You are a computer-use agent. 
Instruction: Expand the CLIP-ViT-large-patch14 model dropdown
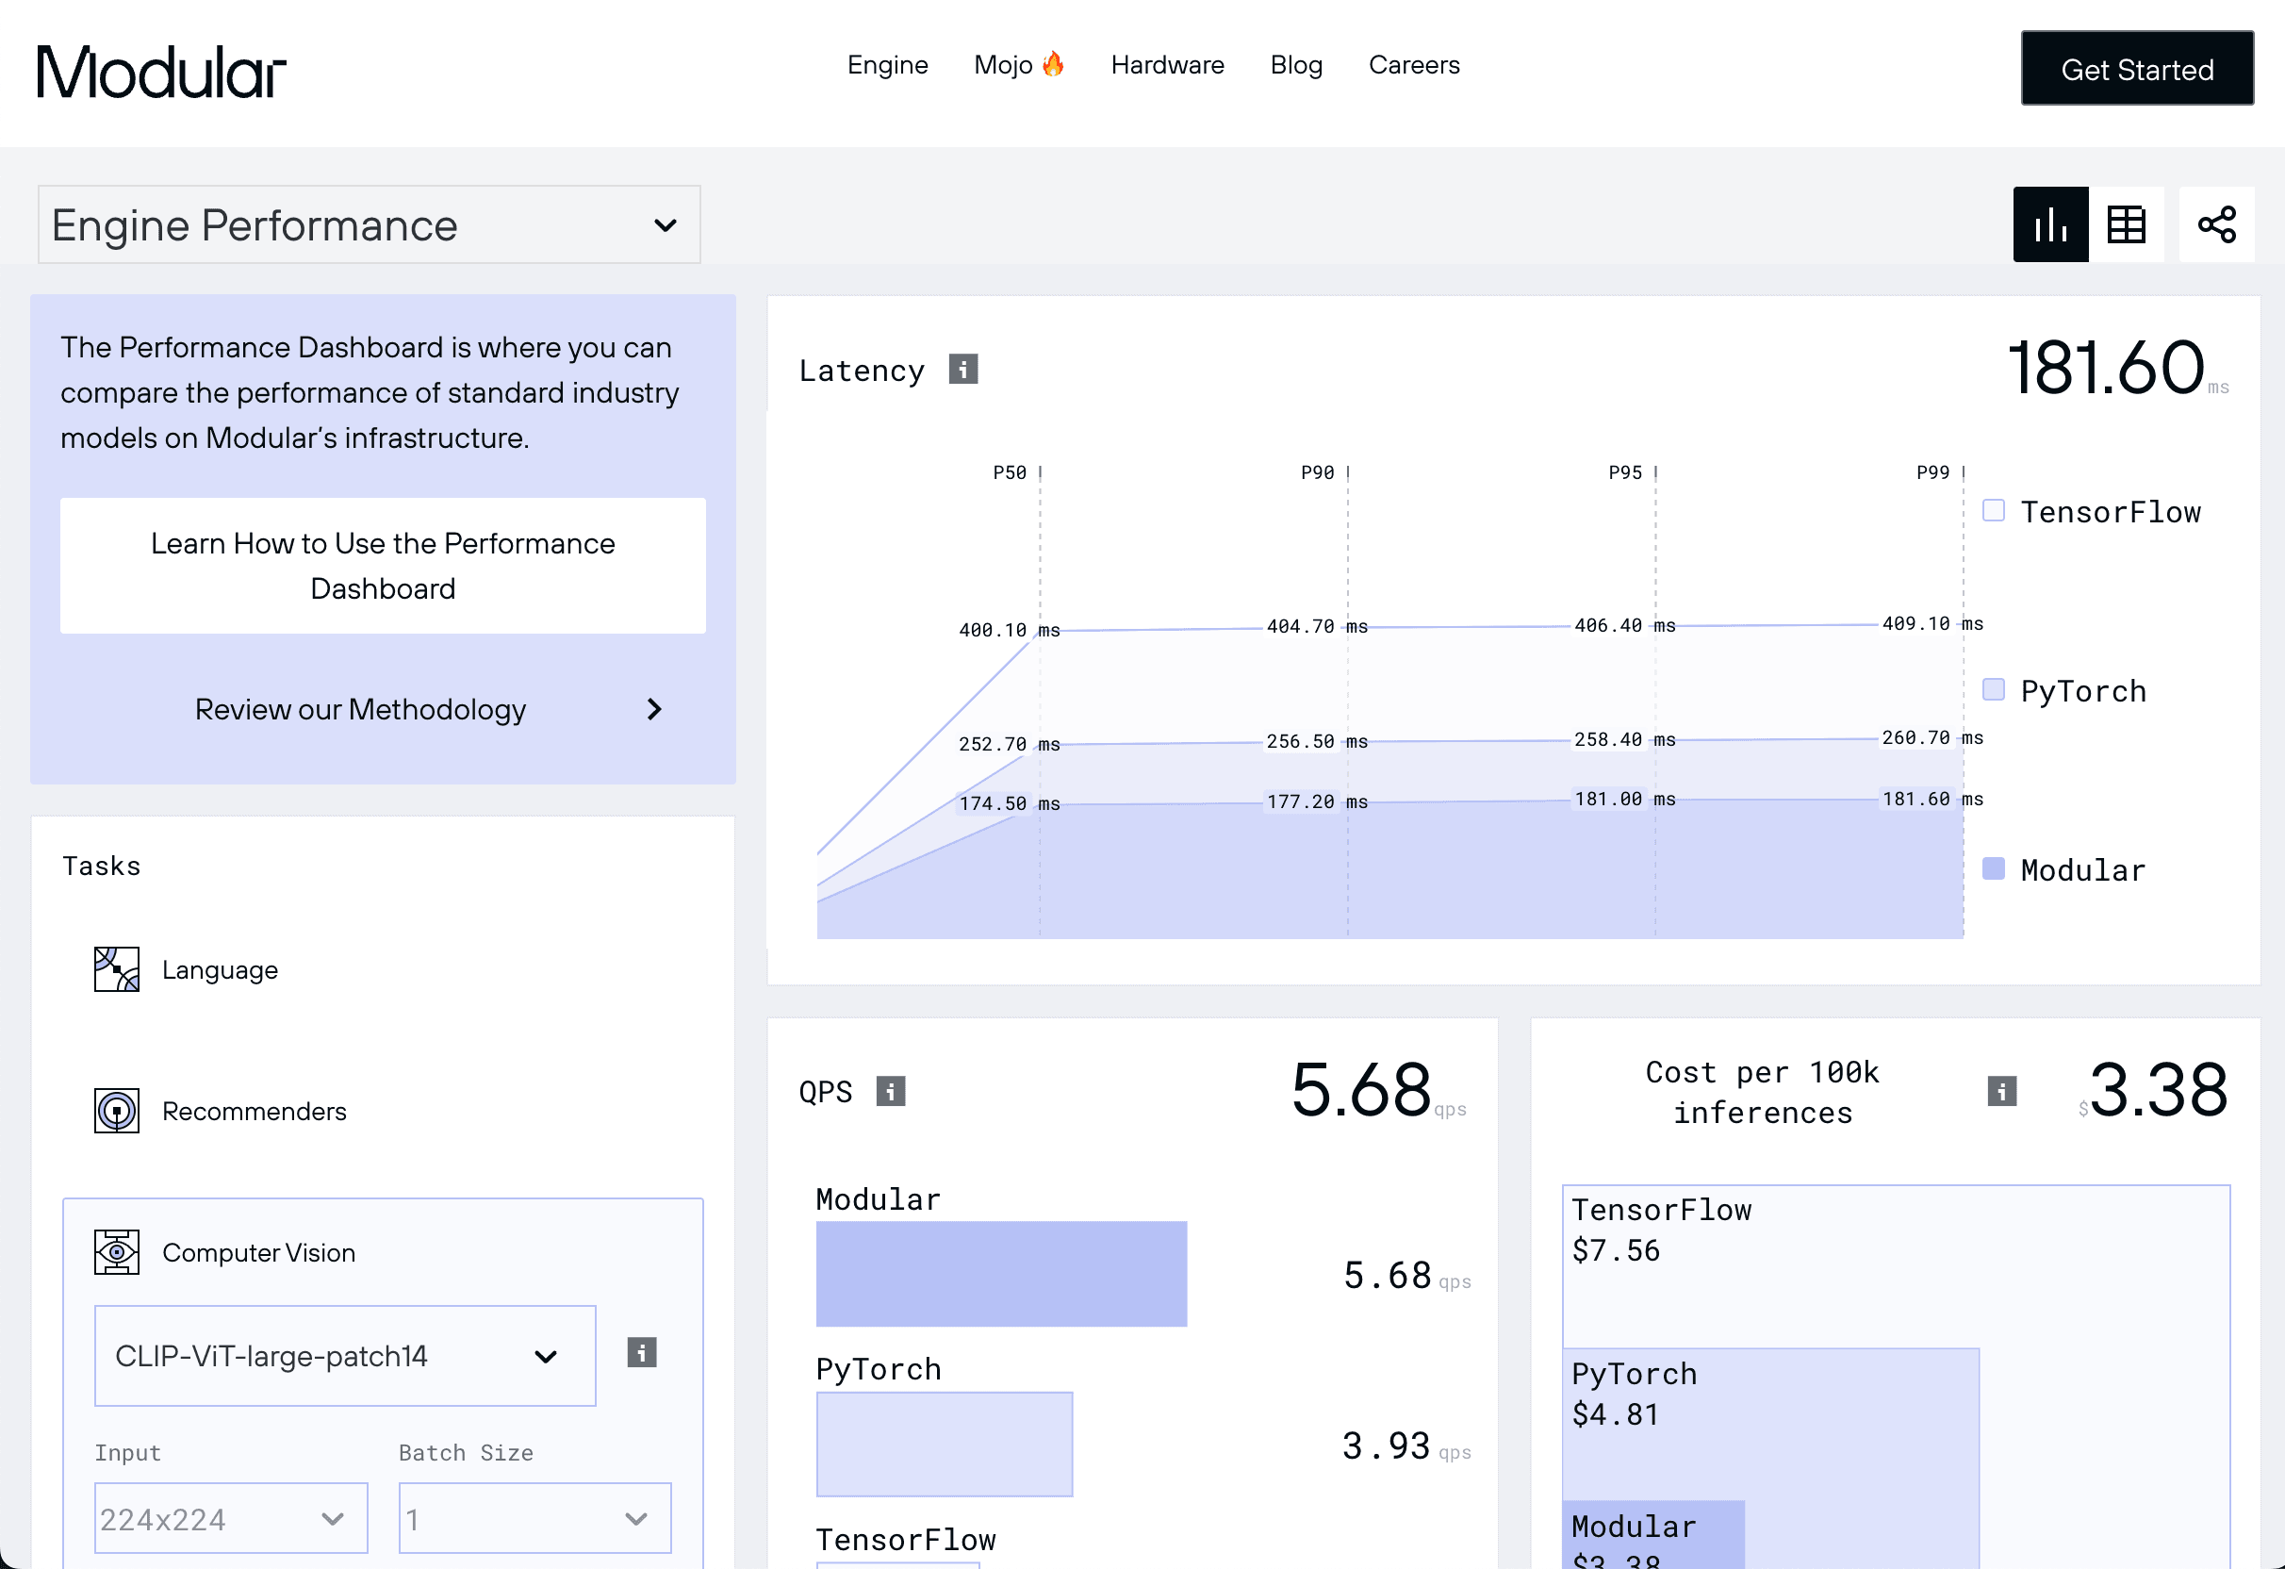(344, 1356)
